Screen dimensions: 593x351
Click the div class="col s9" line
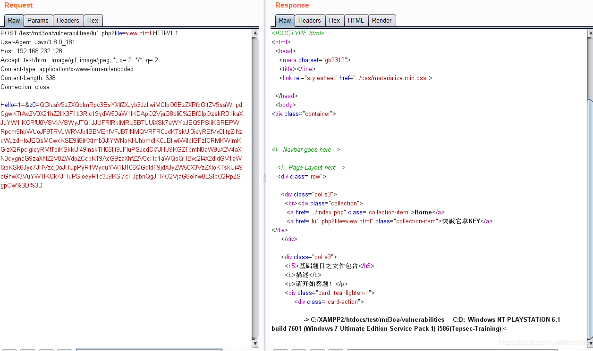pos(309,257)
